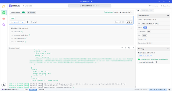Copy the local server address in API Usage
The width and height of the screenshot is (172, 91).
(157, 62)
